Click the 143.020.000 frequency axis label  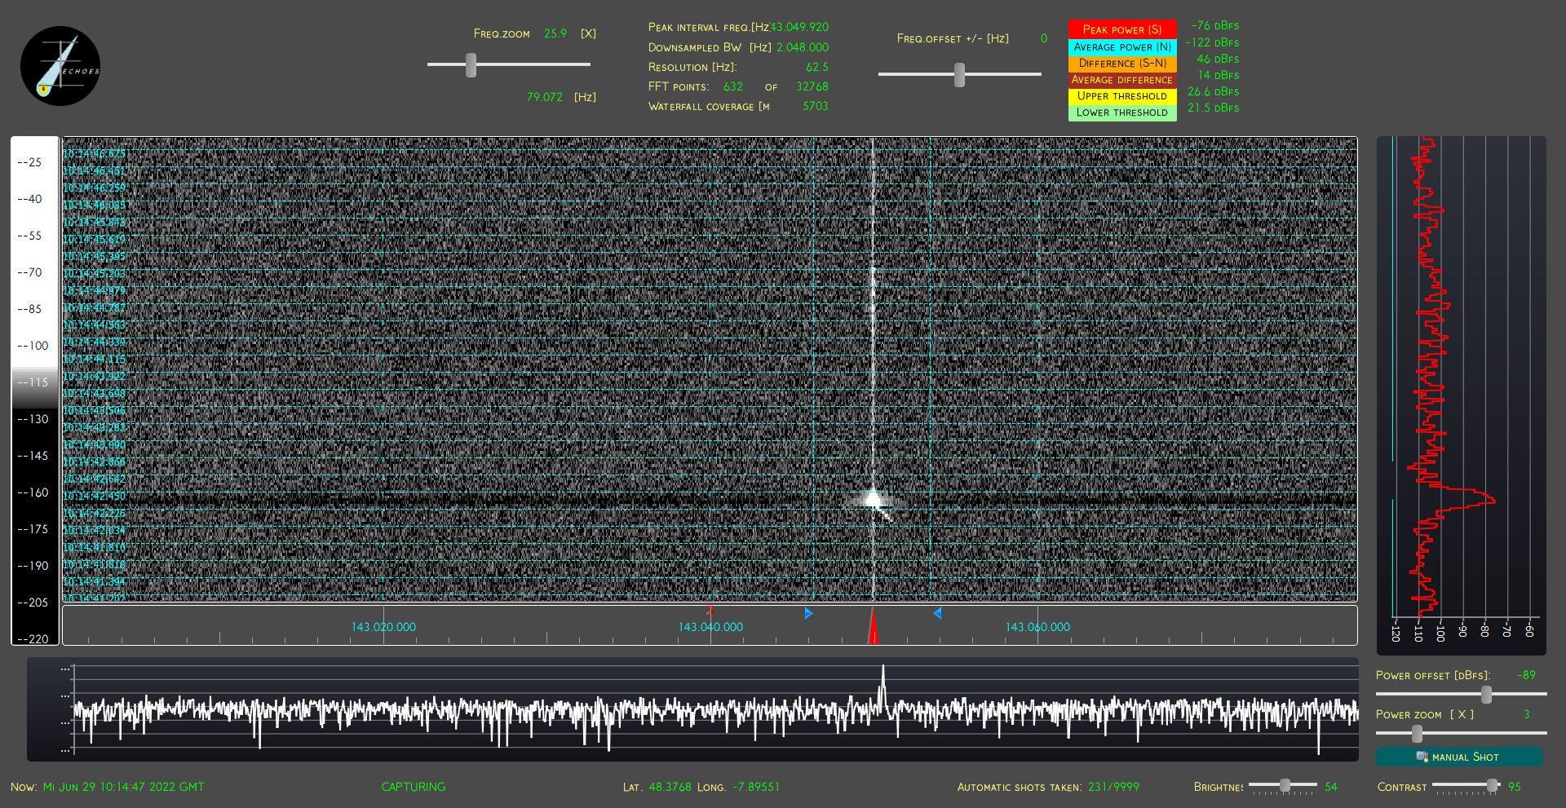(383, 627)
